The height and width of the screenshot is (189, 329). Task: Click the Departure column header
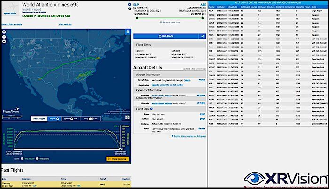(x=26, y=179)
